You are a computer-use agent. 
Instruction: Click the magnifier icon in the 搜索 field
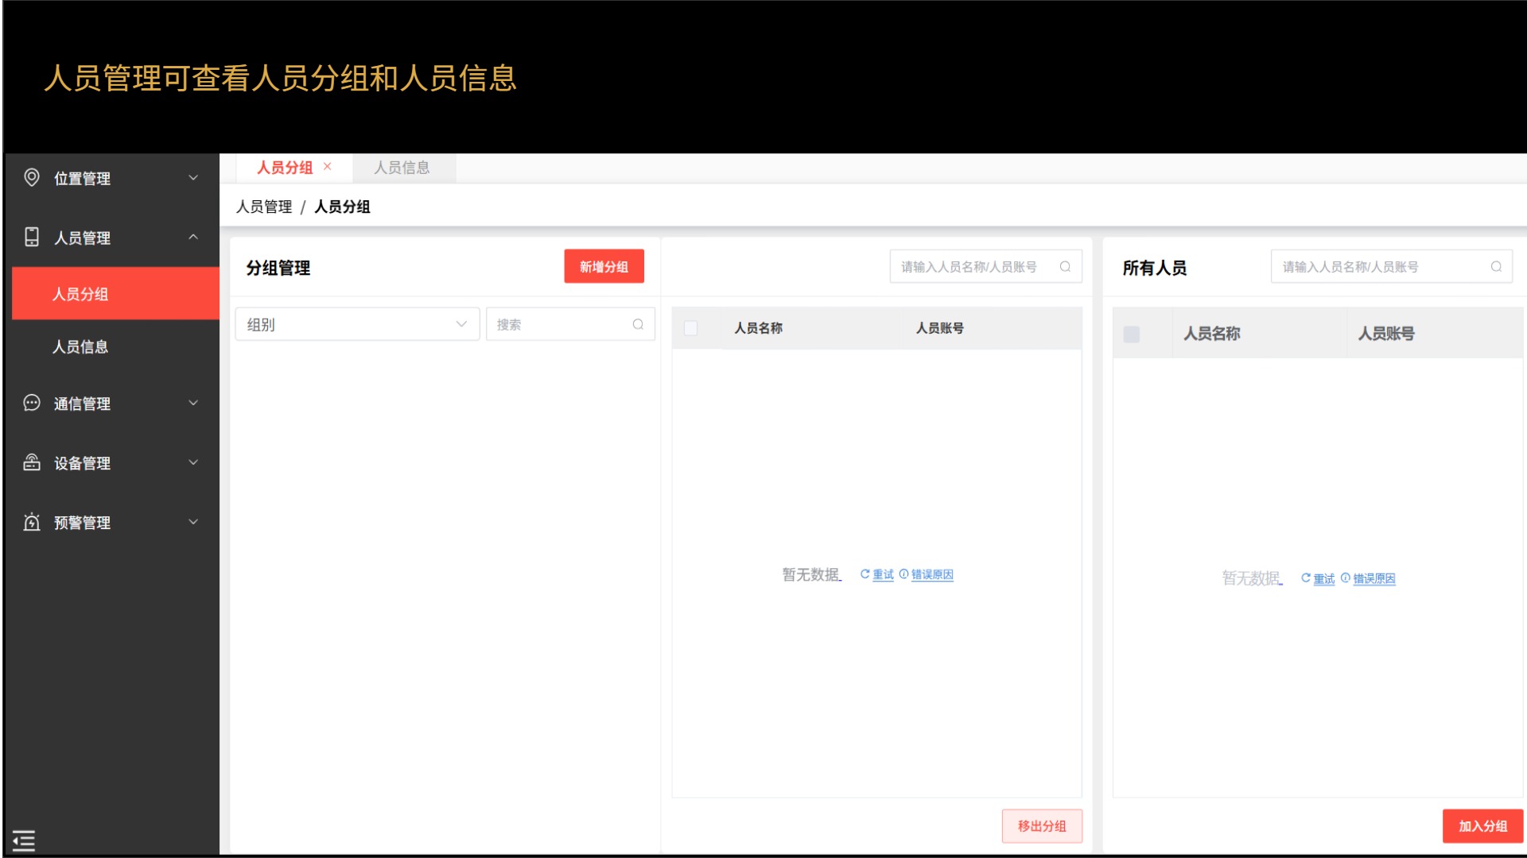pos(638,324)
